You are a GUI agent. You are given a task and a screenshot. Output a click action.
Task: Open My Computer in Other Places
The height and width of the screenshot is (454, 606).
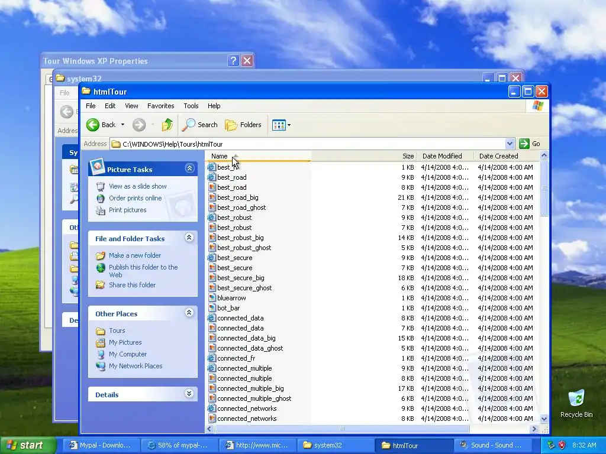(x=128, y=354)
